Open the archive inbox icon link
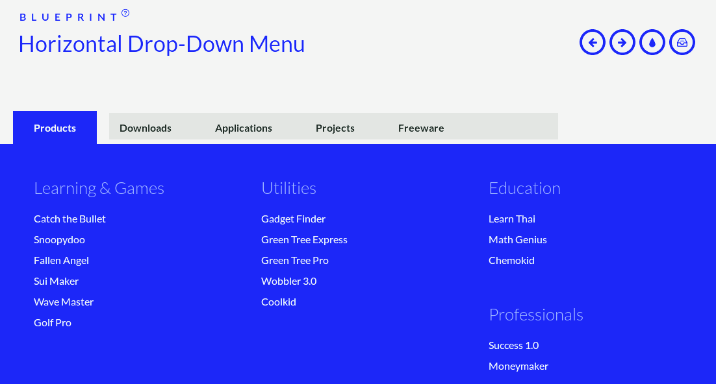Screen dimensions: 716x384 tap(682, 42)
